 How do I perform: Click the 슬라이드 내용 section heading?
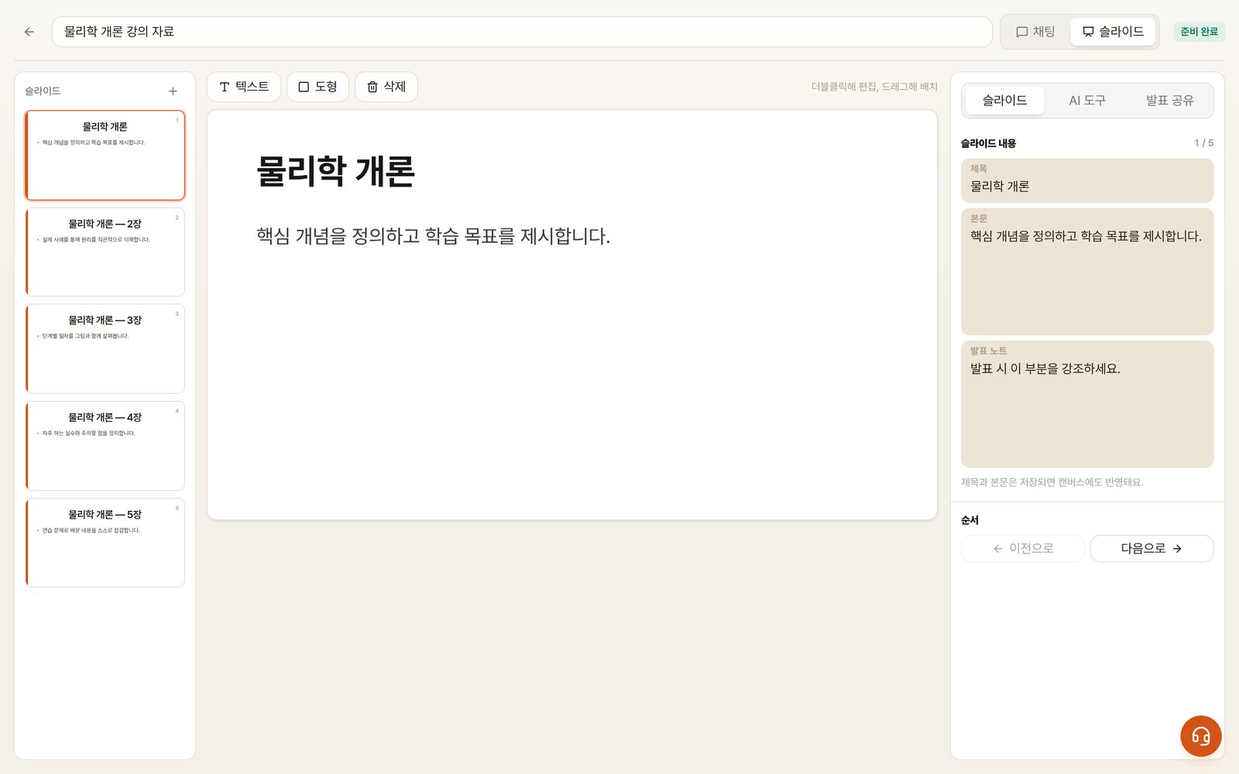[988, 143]
